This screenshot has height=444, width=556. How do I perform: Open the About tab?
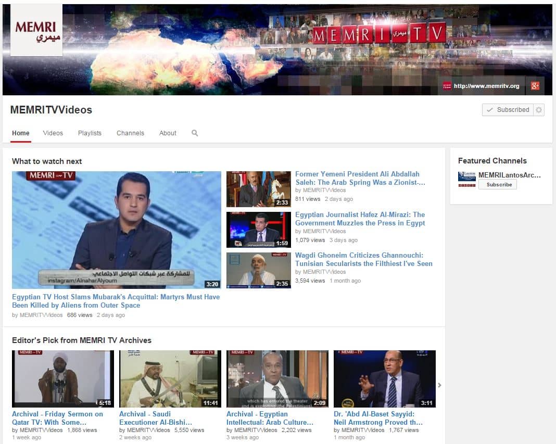[168, 133]
